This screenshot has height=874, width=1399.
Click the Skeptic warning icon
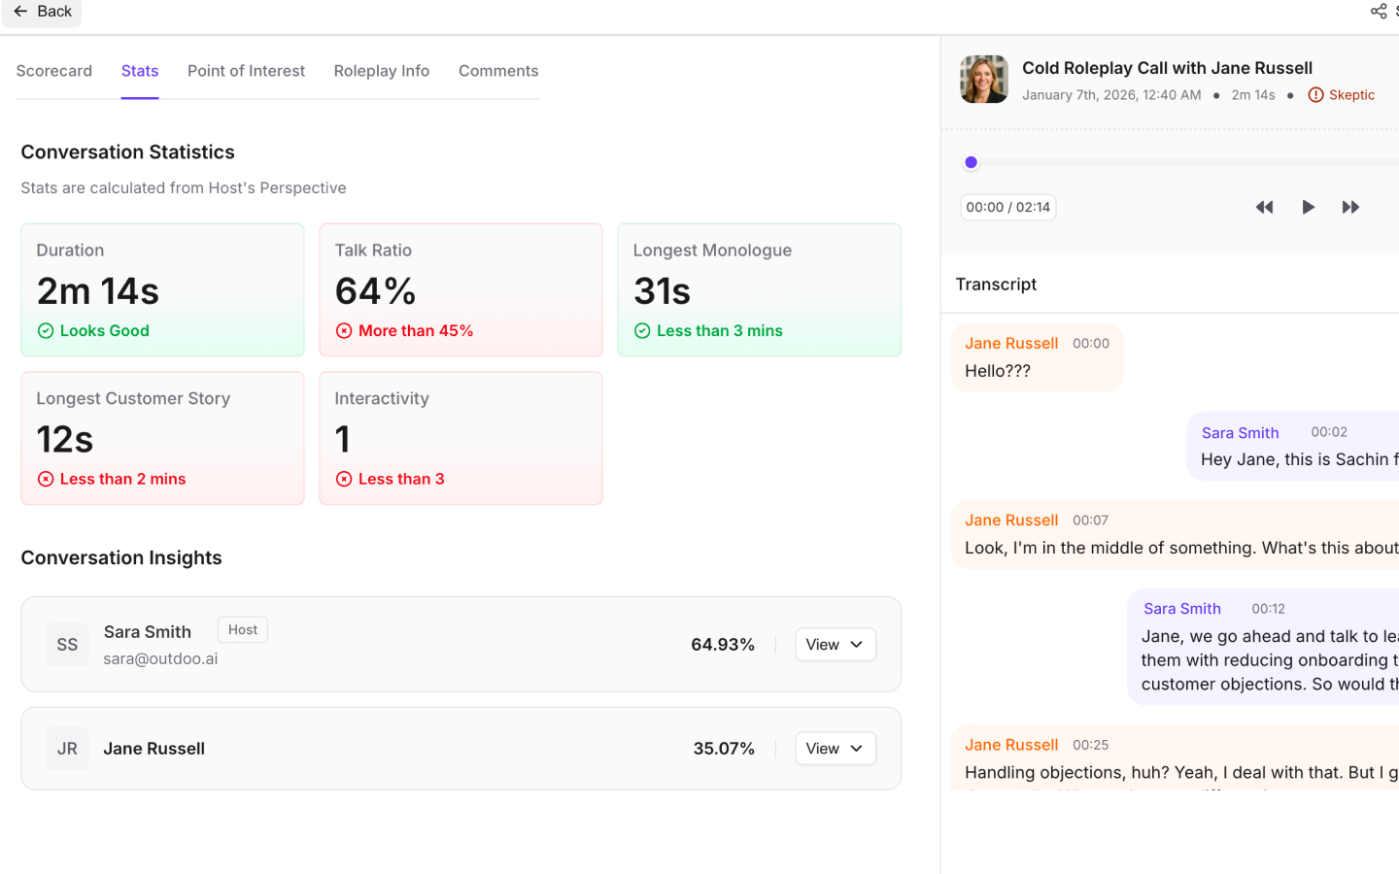coord(1315,95)
